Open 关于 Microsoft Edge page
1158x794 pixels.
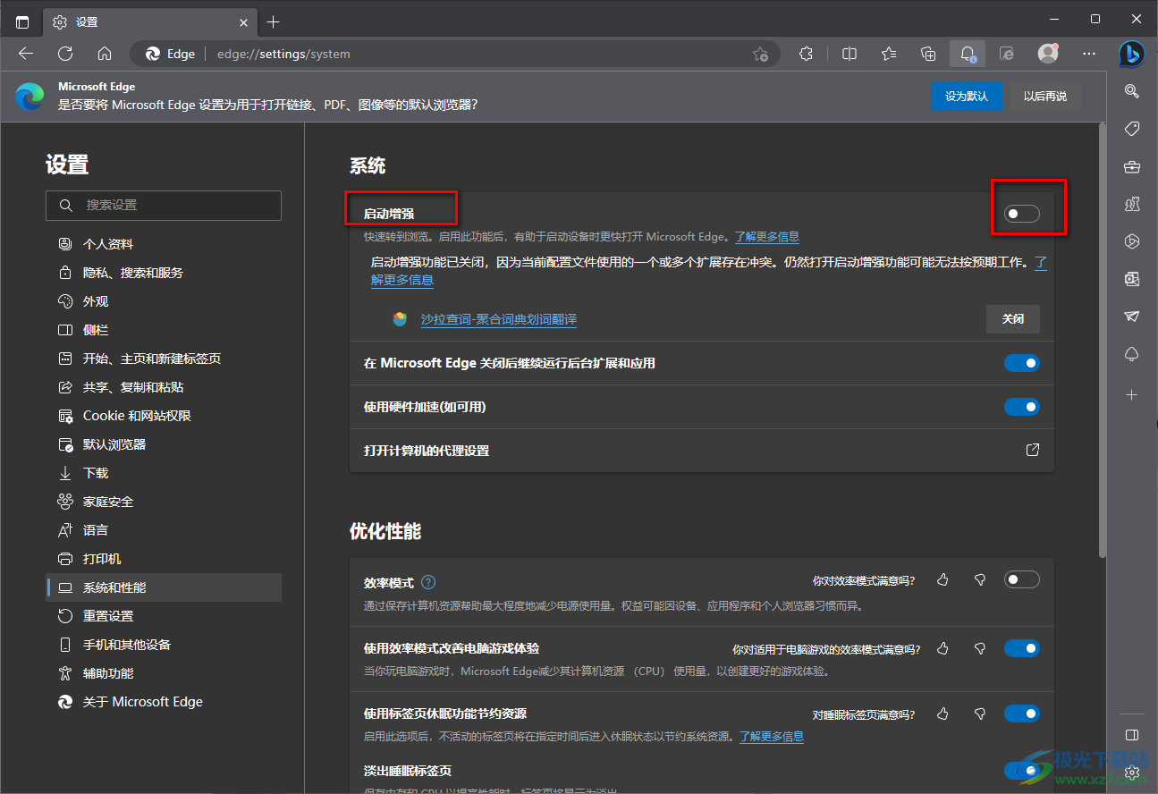tap(164, 702)
